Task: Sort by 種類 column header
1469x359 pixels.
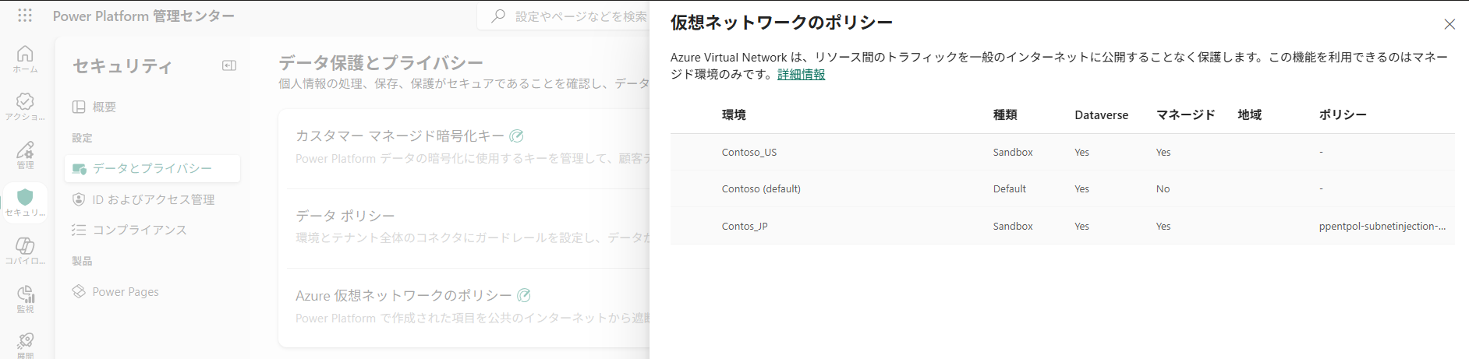Action: [x=1005, y=114]
